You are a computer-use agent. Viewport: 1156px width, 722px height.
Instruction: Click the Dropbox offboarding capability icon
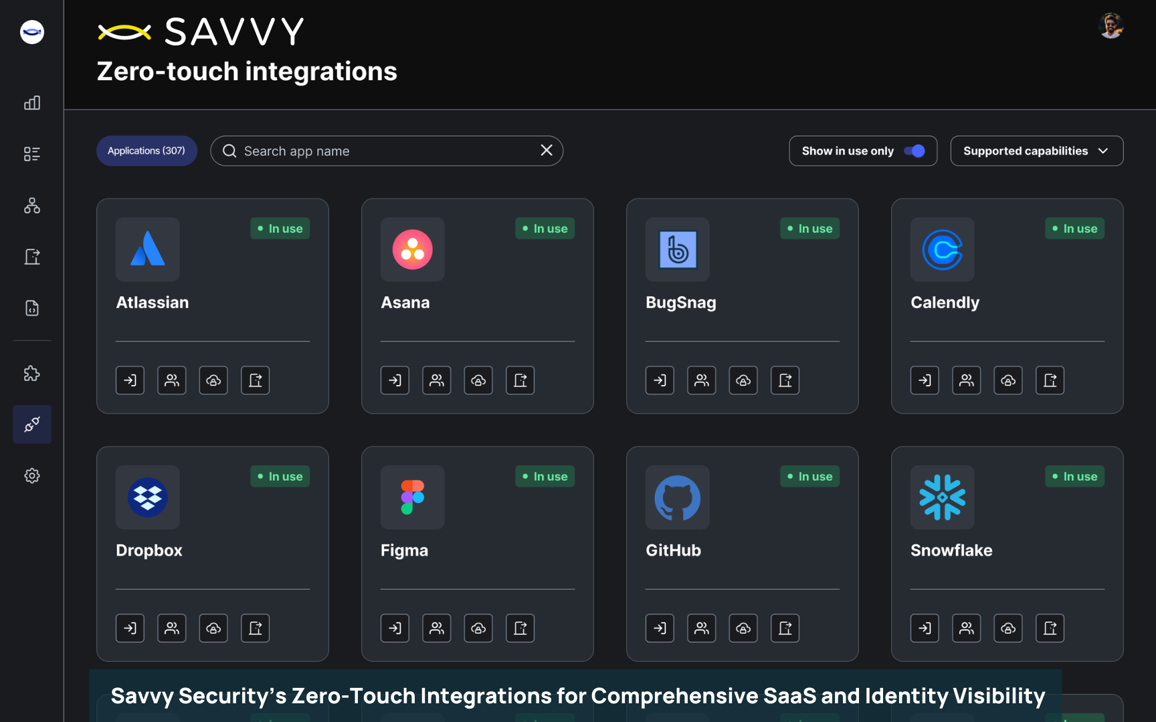point(256,628)
